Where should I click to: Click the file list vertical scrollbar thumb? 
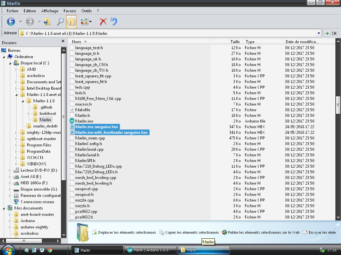pos(338,105)
